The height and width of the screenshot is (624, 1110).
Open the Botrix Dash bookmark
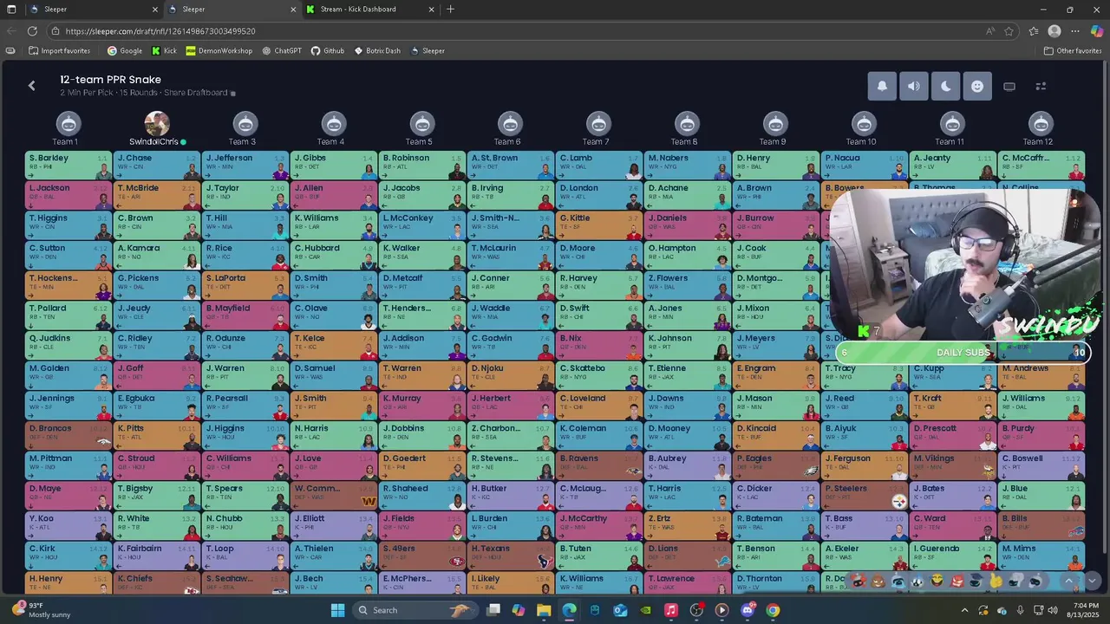(377, 51)
